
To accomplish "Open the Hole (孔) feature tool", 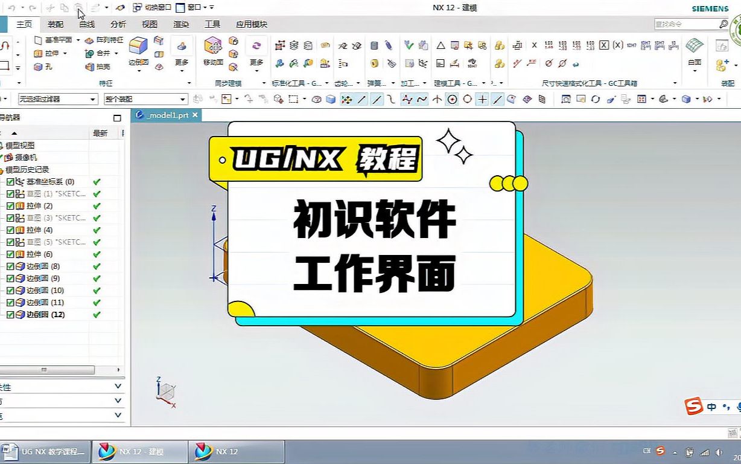I will (45, 66).
